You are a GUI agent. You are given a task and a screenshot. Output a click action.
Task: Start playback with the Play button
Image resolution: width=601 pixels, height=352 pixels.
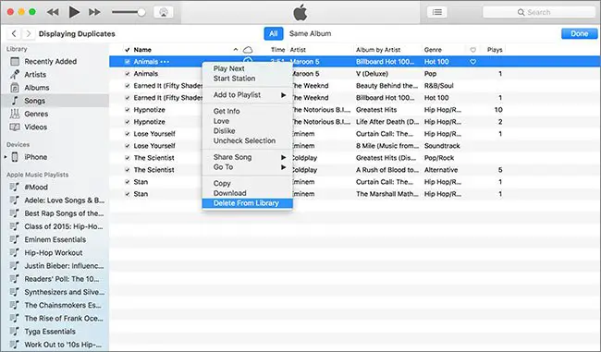click(x=74, y=12)
